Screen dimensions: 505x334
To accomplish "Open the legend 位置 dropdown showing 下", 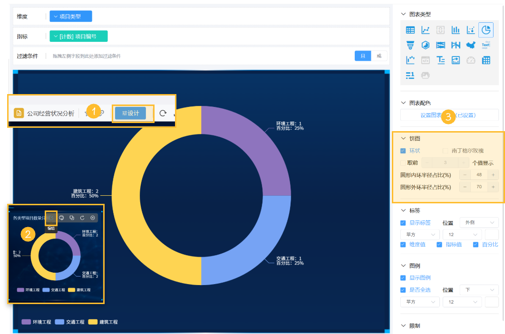I will tap(479, 290).
